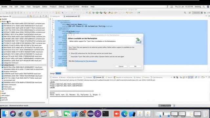
Task: Open Launchpad rocket in the Dock
Action: point(21,114)
